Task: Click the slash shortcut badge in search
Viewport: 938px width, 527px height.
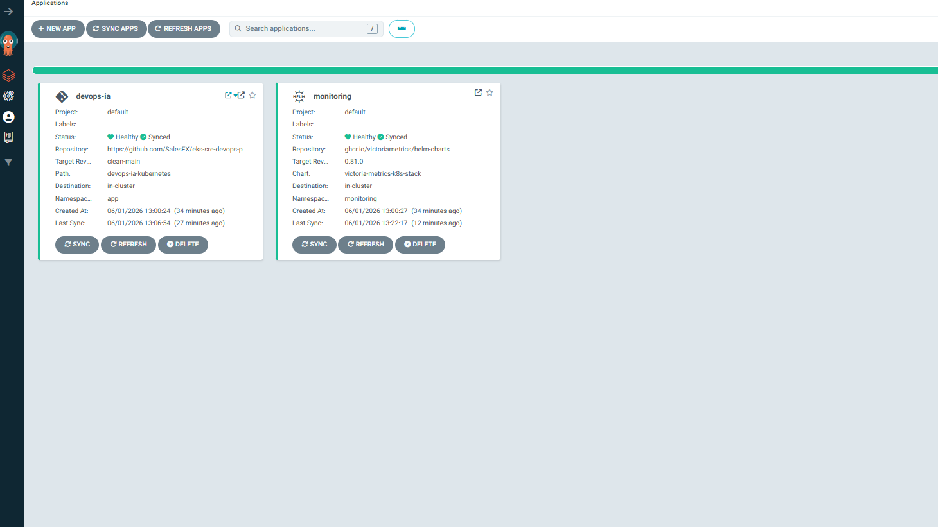Action: coord(372,29)
